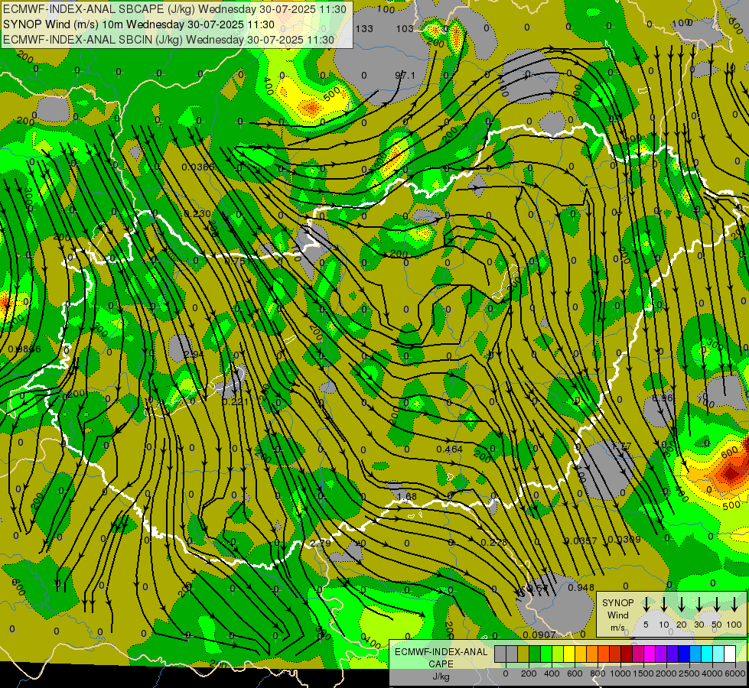Click the 1.68 station value

[x=406, y=496]
